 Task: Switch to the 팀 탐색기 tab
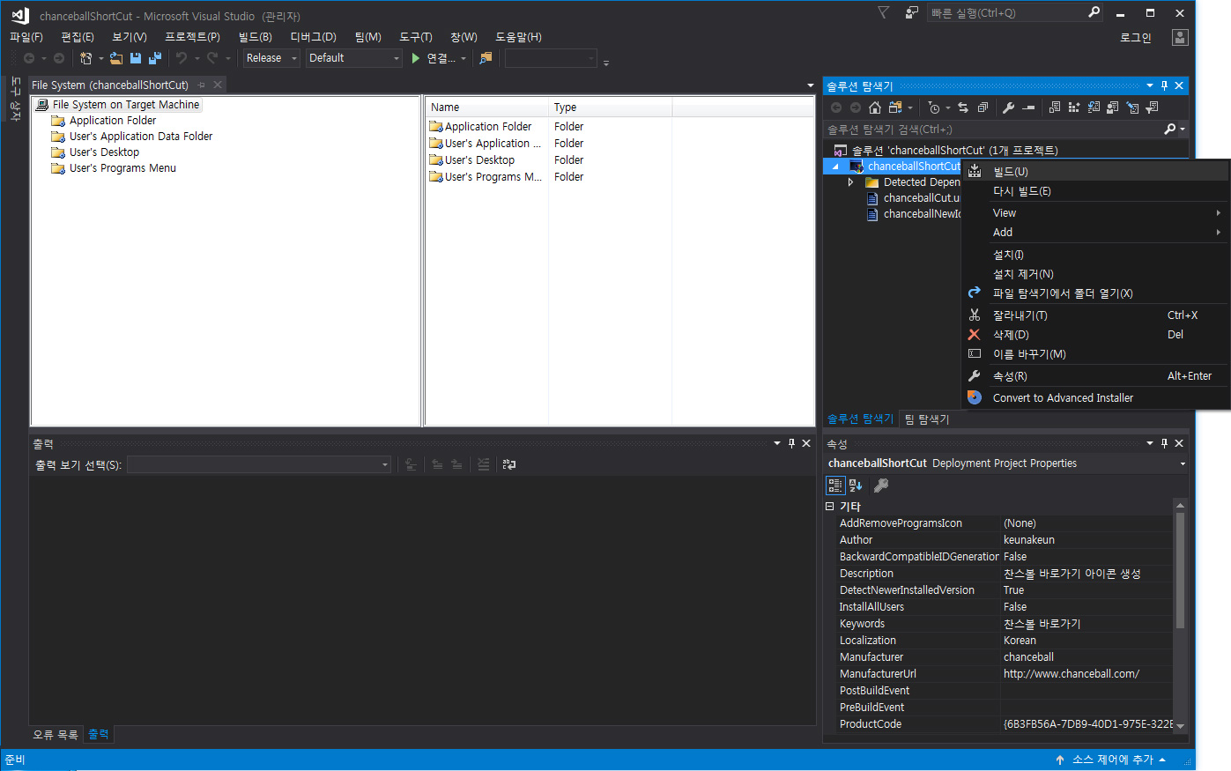[x=927, y=419]
